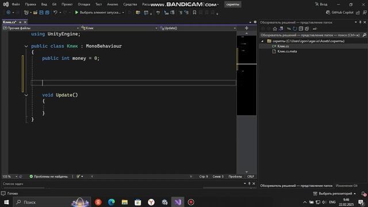Image resolution: width=368 pixels, height=207 pixels.
Task: Open the Отладка menu
Action: [x=84, y=5]
